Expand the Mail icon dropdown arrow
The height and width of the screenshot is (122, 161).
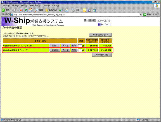click(x=70, y=10)
